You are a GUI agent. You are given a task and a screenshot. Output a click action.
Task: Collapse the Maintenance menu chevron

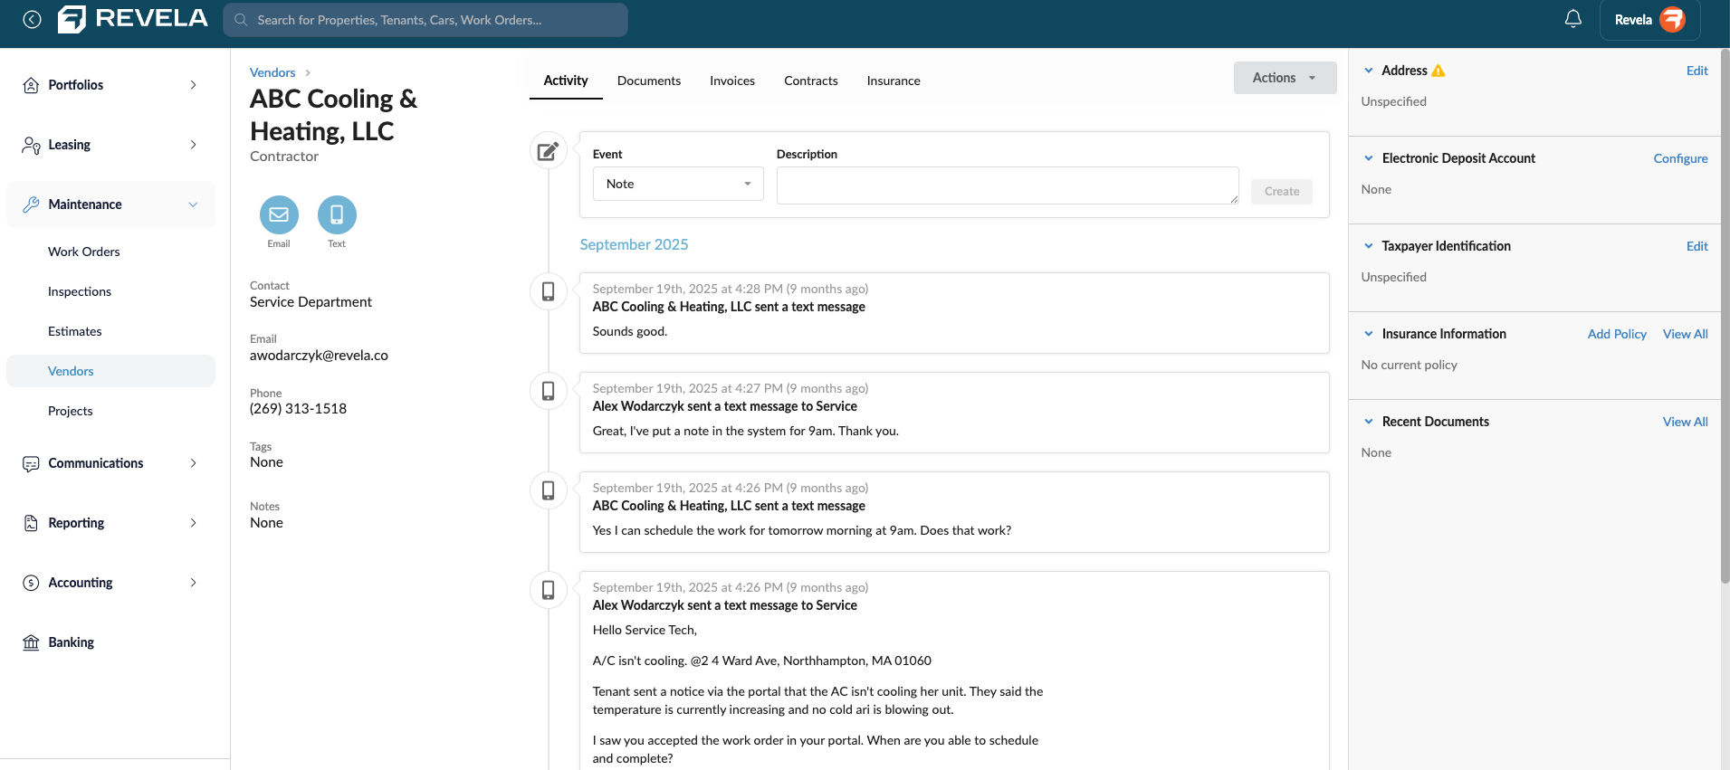[x=193, y=204]
